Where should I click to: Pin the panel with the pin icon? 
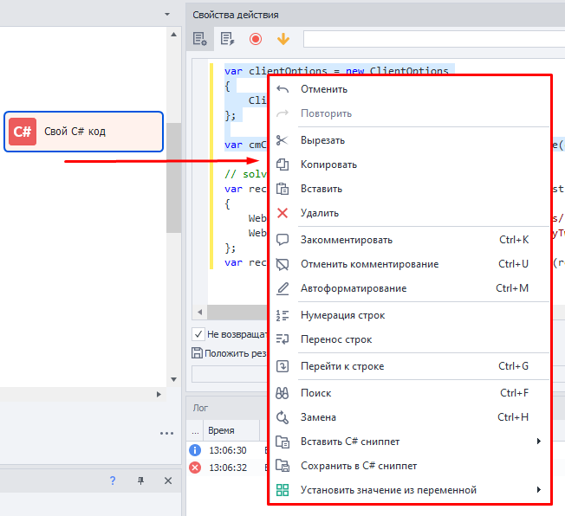click(x=140, y=481)
